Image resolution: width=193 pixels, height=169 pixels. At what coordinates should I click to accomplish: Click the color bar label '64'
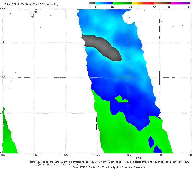click(170, 7)
